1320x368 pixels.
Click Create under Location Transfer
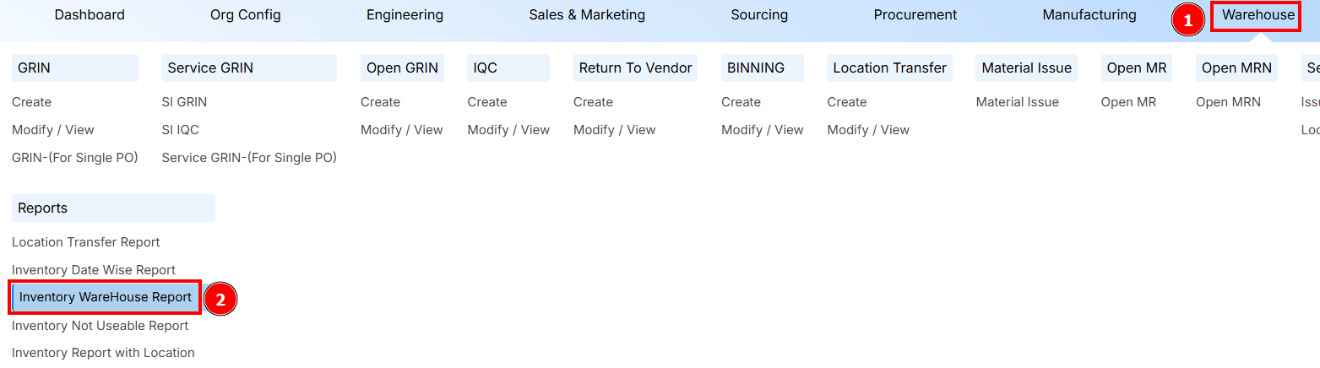(846, 102)
